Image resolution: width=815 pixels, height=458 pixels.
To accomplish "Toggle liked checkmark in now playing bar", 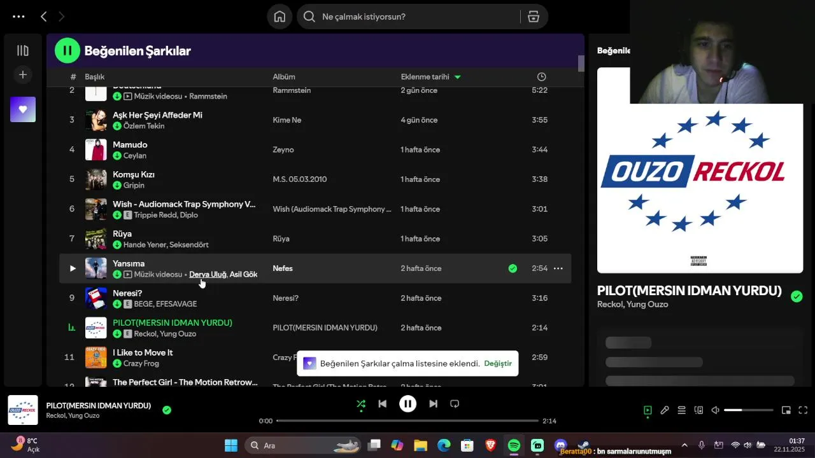I will 167,410.
